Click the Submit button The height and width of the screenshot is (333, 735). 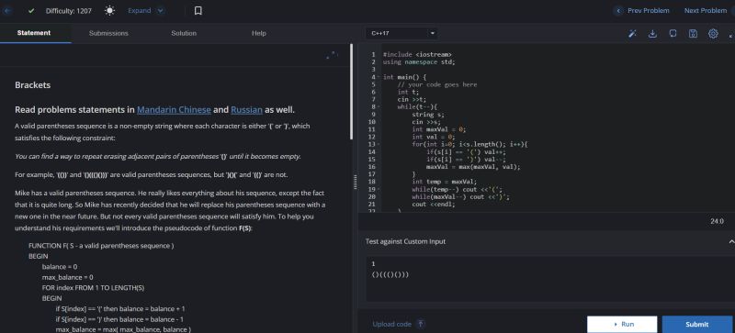(x=697, y=324)
